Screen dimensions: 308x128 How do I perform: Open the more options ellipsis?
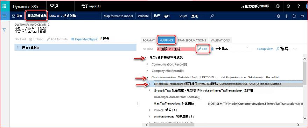(x=295, y=49)
